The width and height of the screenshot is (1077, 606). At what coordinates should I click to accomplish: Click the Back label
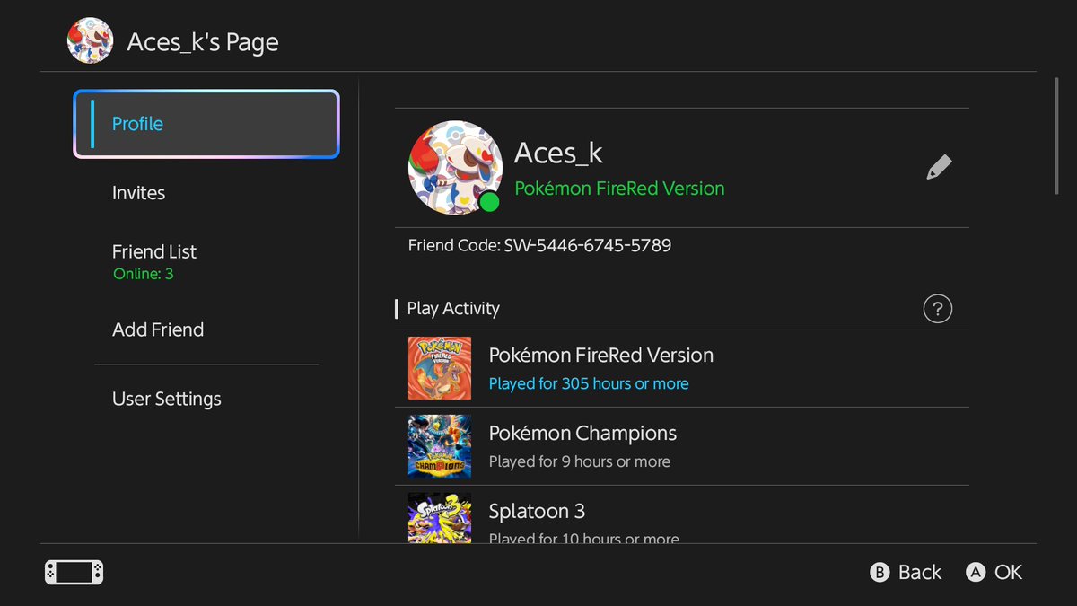coord(920,572)
